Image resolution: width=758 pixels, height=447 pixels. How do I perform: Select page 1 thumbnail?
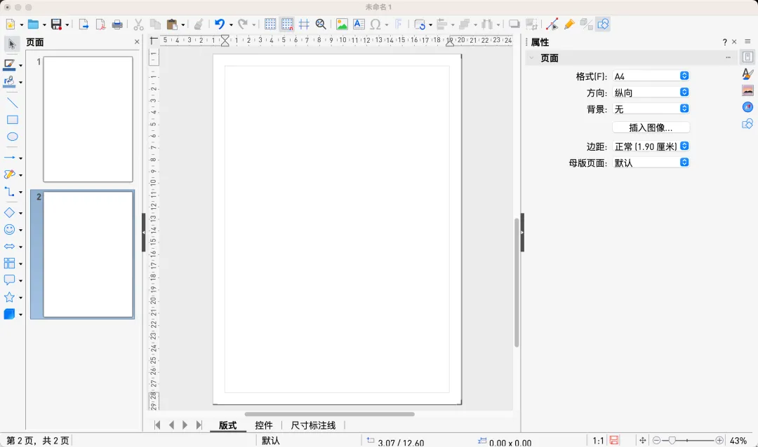point(88,119)
